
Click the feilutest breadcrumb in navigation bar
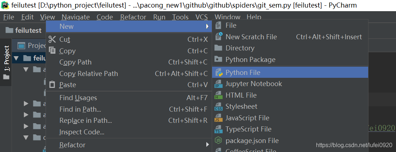point(24,30)
